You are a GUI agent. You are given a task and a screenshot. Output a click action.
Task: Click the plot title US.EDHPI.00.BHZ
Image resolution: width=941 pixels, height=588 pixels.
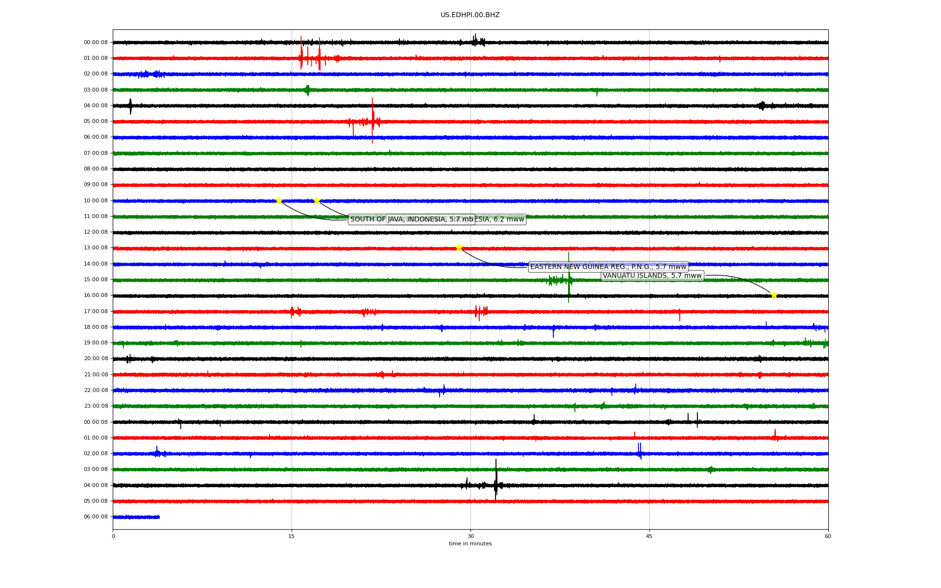[x=470, y=15]
